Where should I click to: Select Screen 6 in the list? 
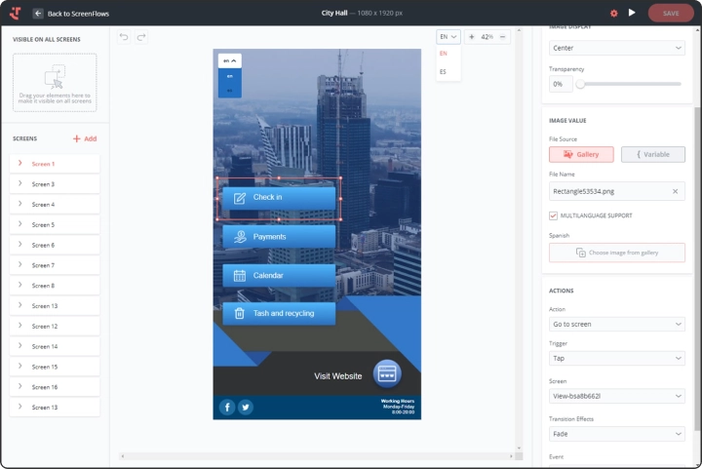[x=55, y=245]
